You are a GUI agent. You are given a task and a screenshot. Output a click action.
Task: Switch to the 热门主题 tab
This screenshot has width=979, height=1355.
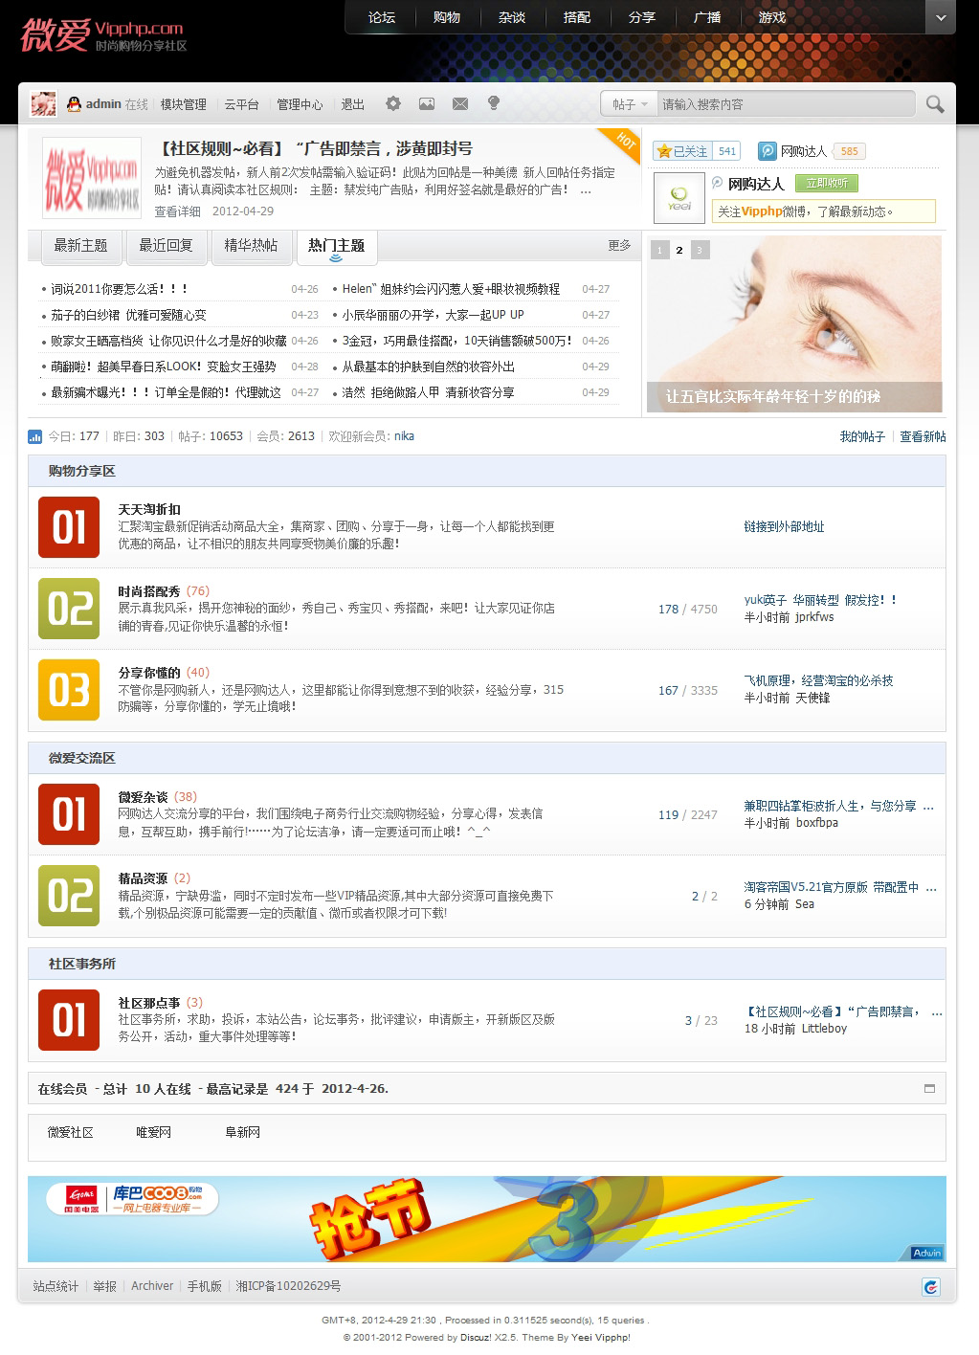[336, 247]
